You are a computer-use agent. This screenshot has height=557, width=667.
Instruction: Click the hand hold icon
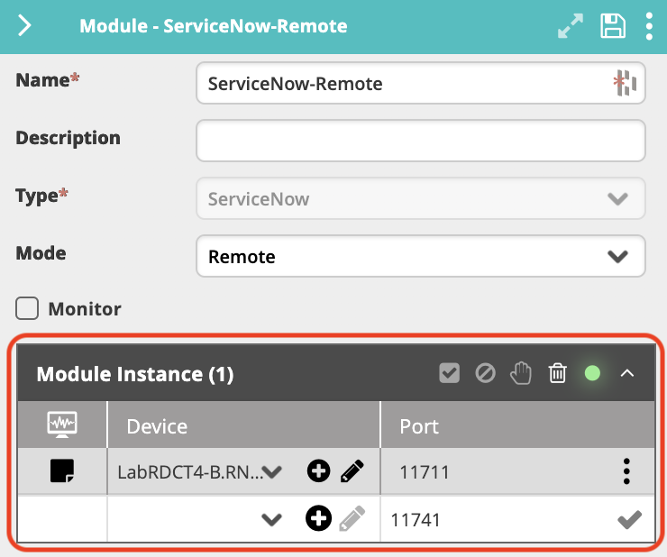click(521, 373)
